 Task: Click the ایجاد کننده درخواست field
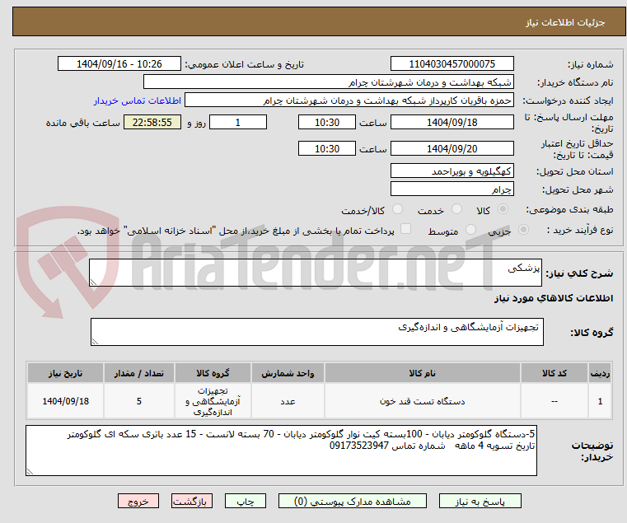coord(349,100)
